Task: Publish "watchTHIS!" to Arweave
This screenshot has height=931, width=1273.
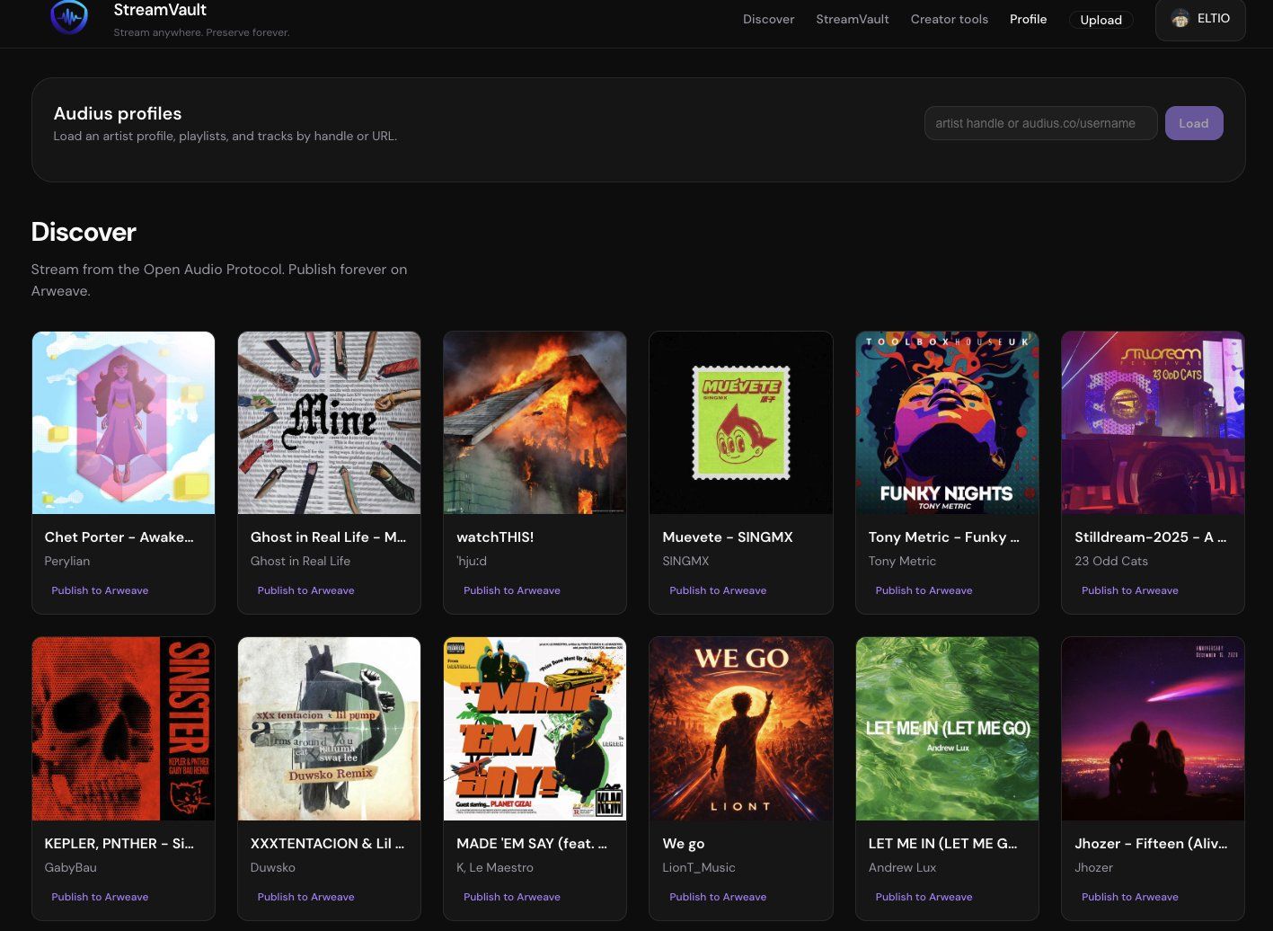Action: point(512,590)
